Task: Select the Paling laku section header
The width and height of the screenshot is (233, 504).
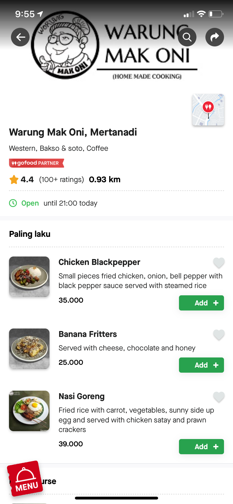Action: [30, 234]
